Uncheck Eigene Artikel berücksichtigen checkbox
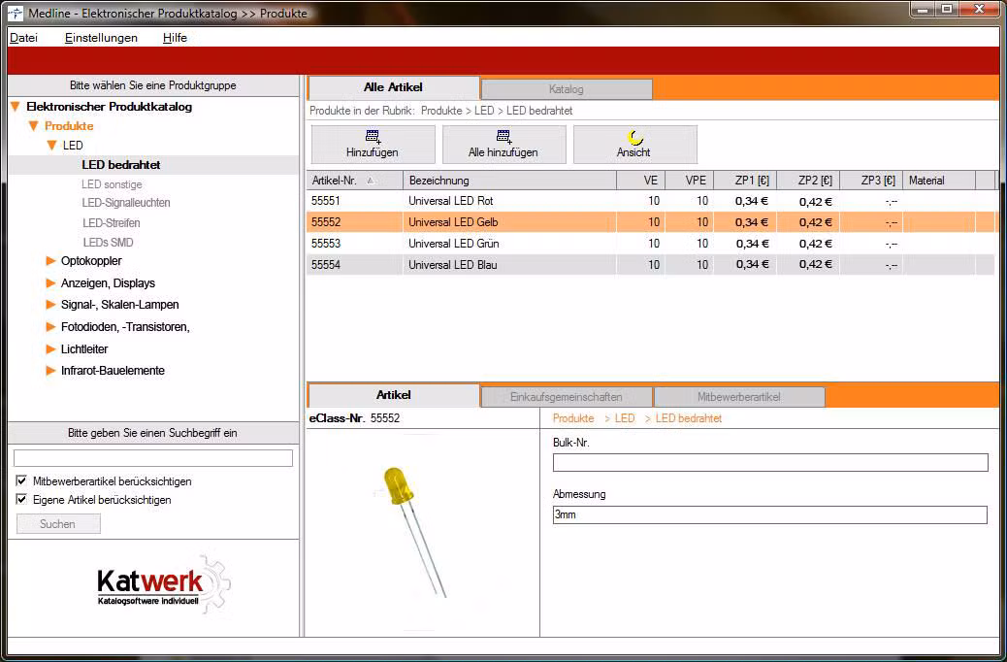Viewport: 1007px width, 662px height. pos(21,500)
